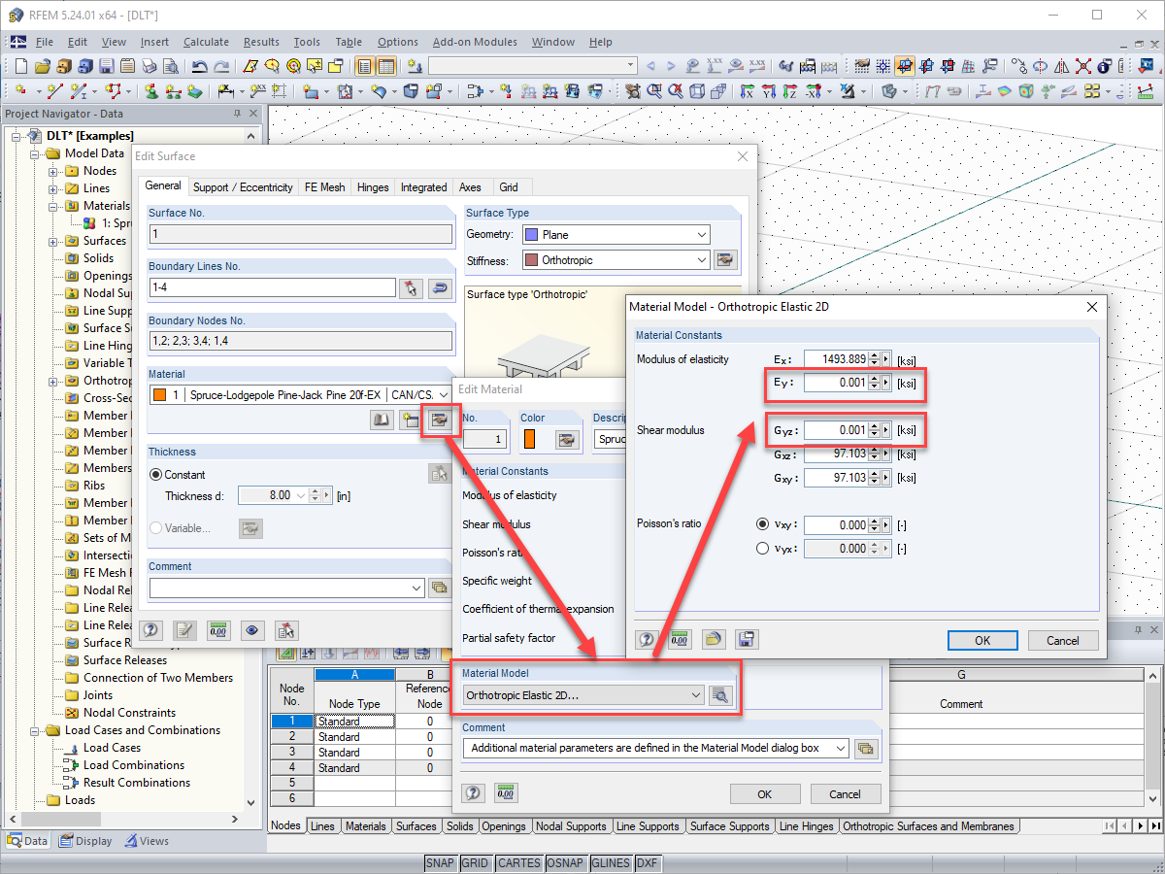Expand the Lines item in Project Navigator
1165x874 pixels.
53,188
